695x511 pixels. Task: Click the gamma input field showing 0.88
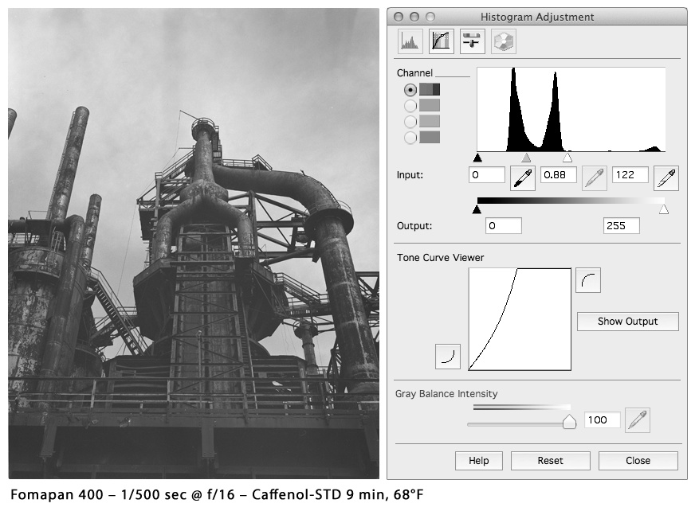[x=559, y=175]
